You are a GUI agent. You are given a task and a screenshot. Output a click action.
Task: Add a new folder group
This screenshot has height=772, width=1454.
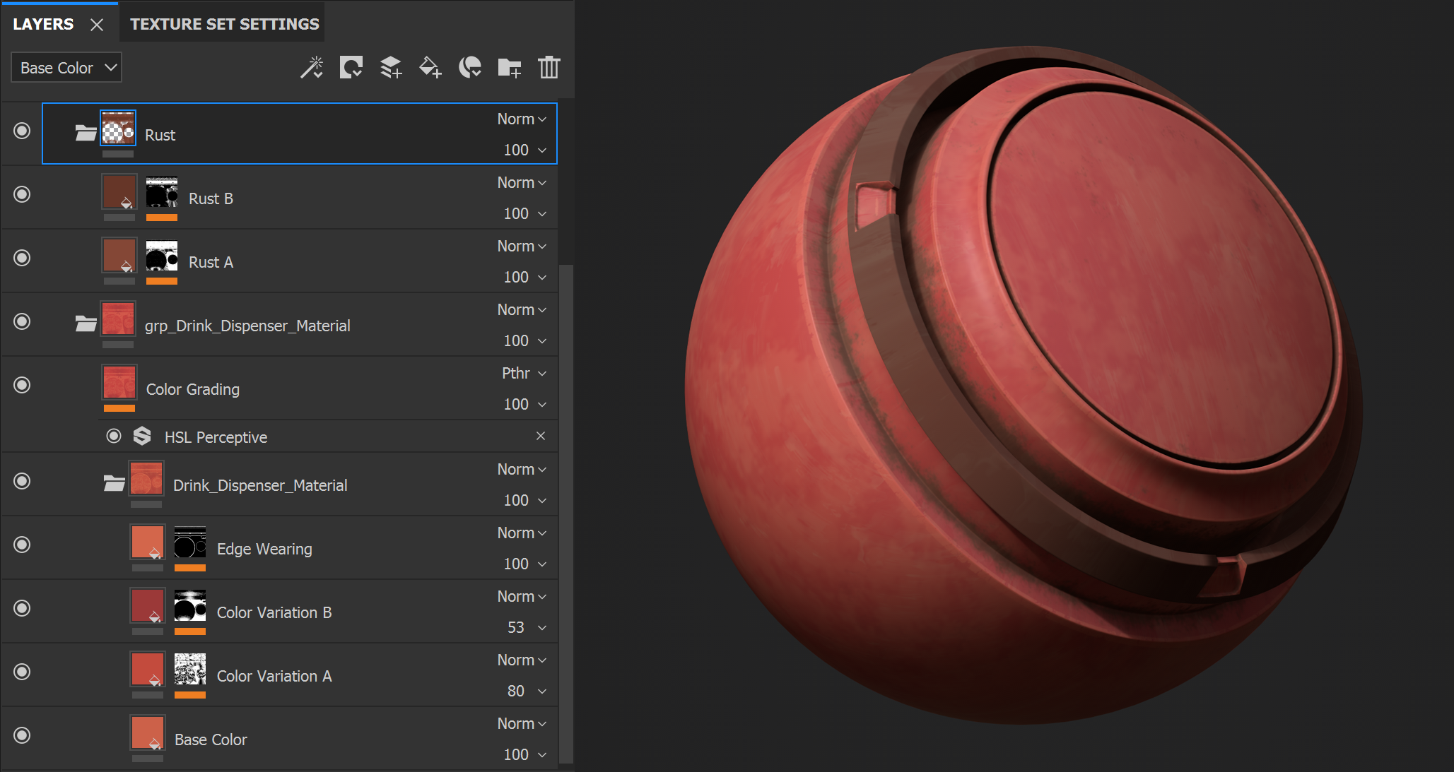(x=509, y=68)
